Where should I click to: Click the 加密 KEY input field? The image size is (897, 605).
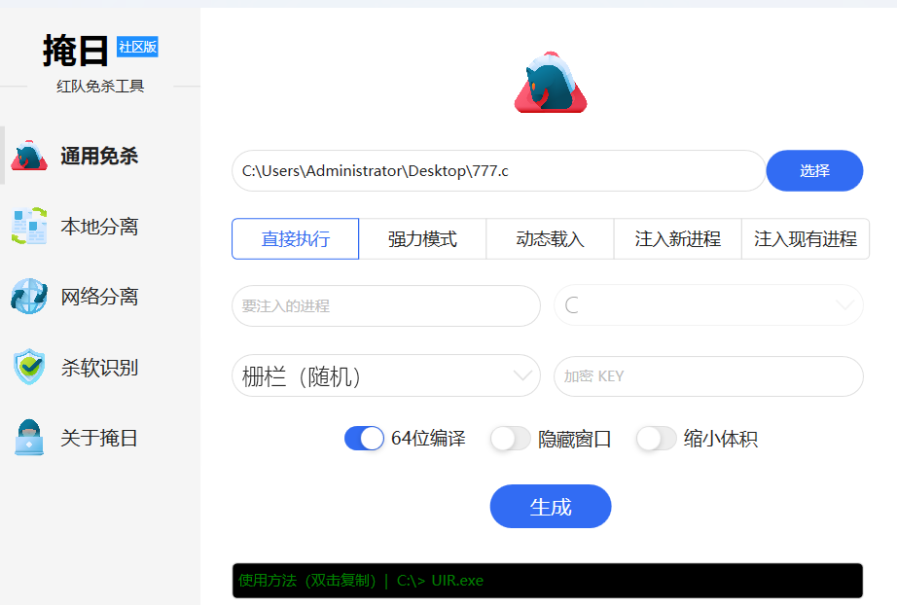click(707, 375)
